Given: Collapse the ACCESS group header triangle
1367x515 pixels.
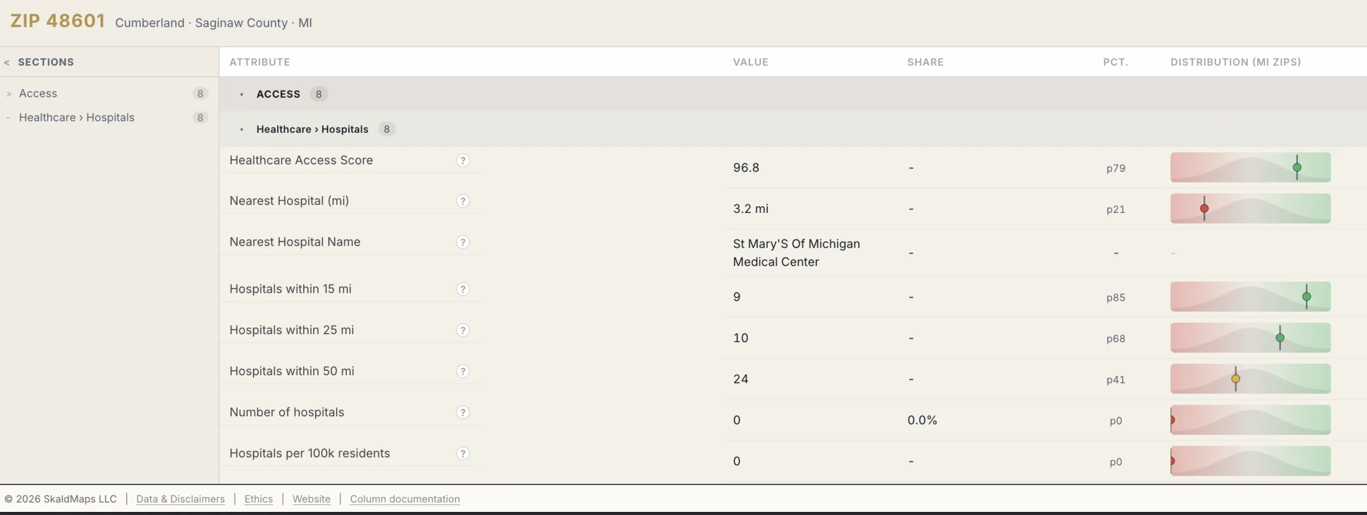Looking at the screenshot, I should [242, 94].
